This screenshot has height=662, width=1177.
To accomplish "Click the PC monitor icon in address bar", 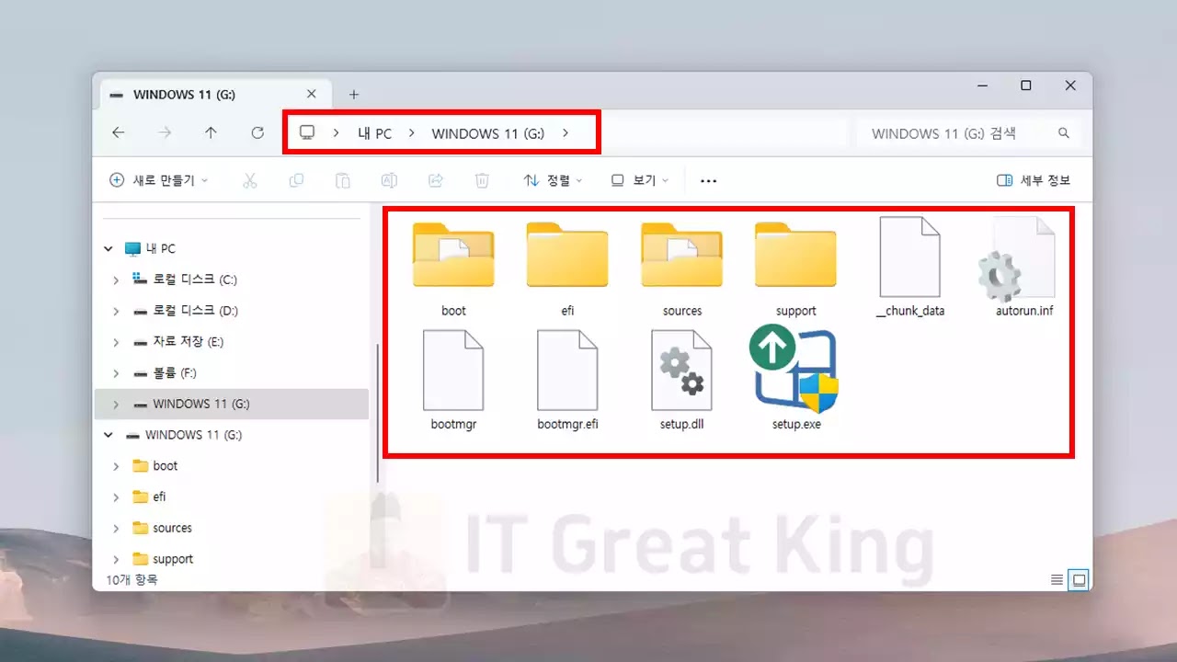I will pos(307,133).
